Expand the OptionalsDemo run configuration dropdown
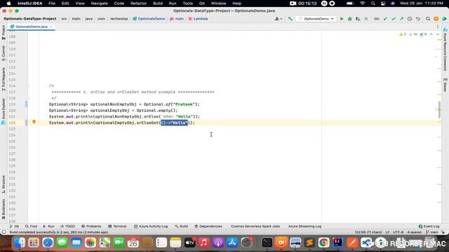 (x=316, y=19)
